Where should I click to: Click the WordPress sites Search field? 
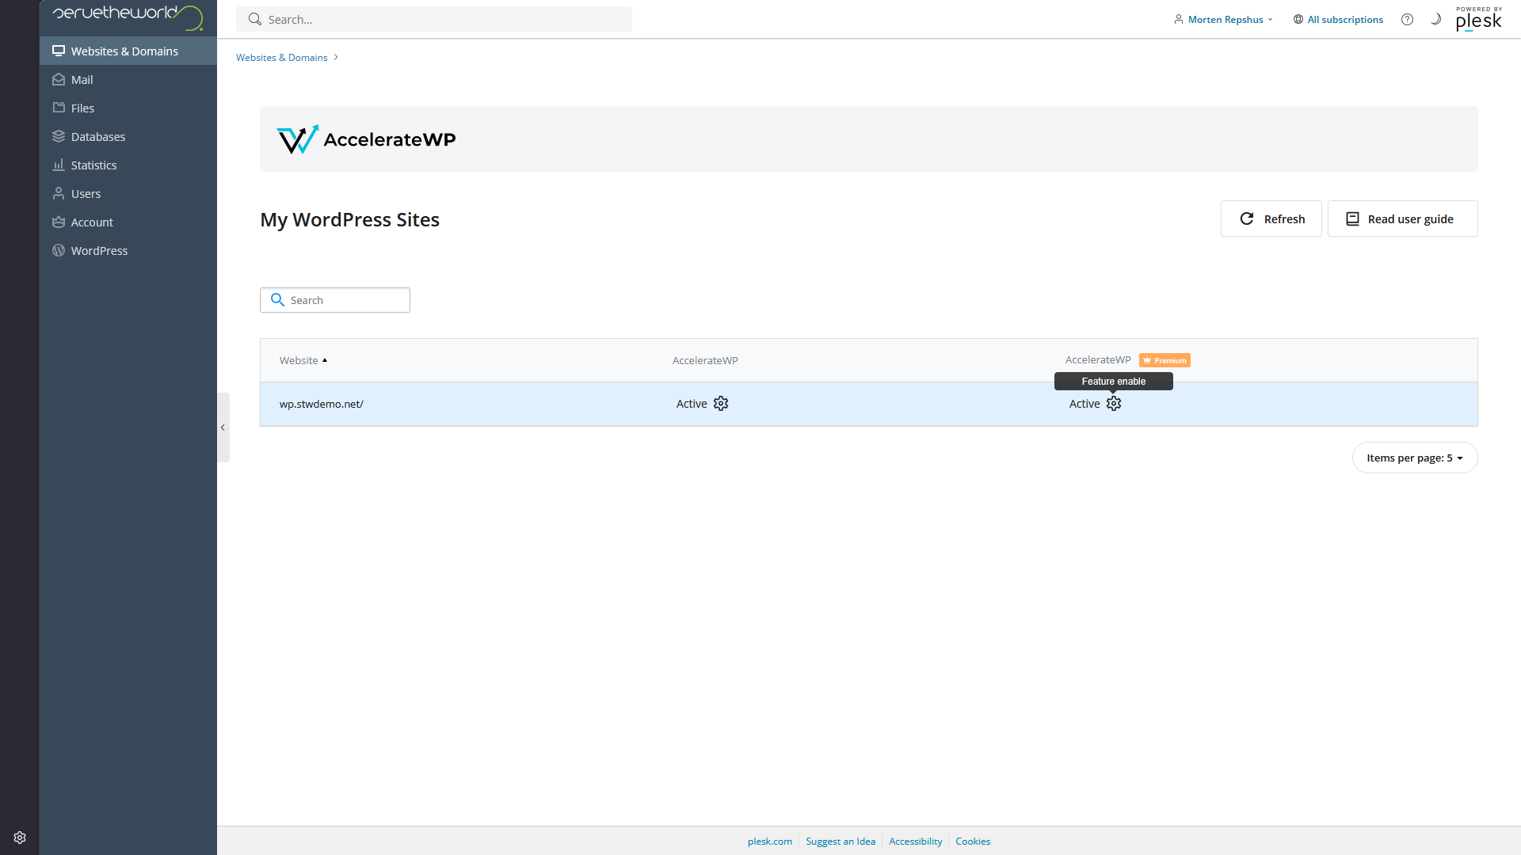coord(335,300)
